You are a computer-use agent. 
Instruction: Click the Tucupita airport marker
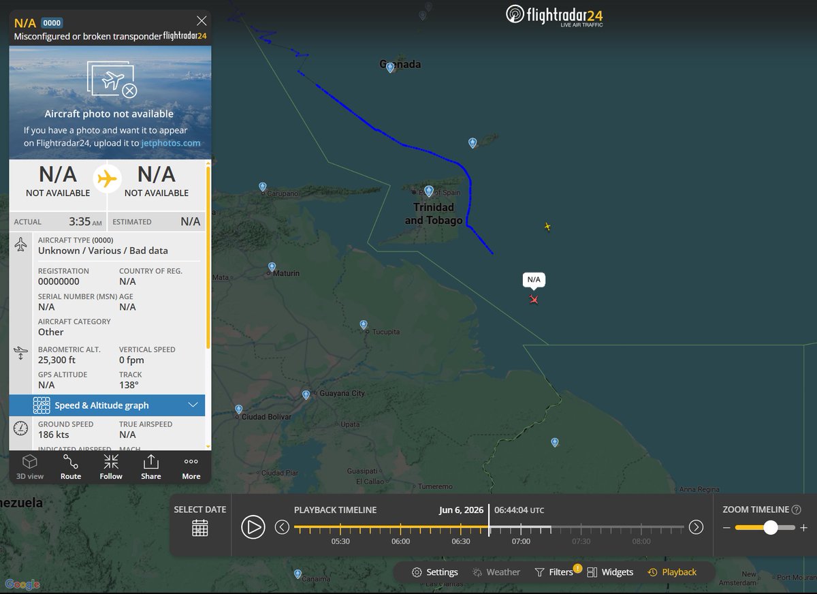pyautogui.click(x=364, y=325)
